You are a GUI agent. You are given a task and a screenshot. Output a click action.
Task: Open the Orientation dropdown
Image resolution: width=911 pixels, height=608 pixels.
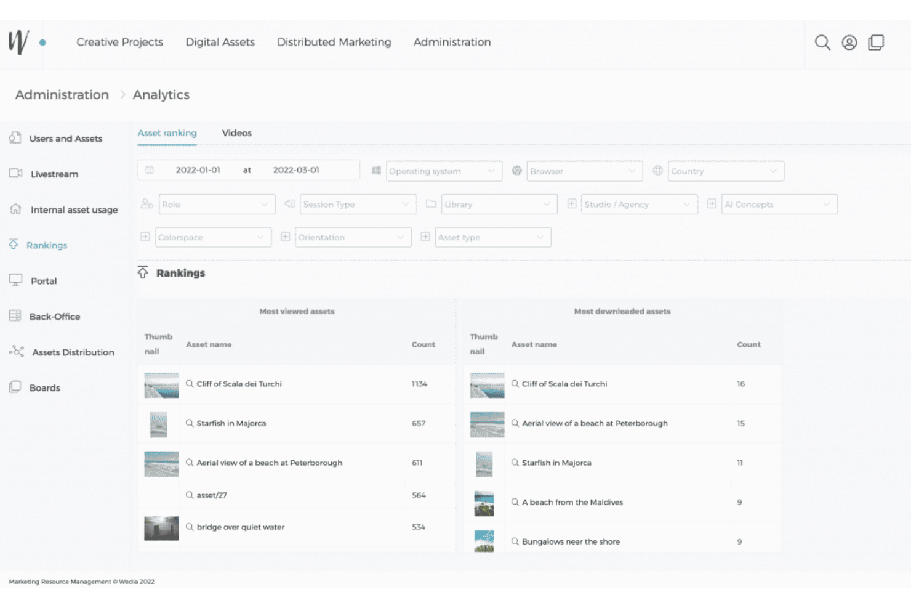tap(353, 237)
